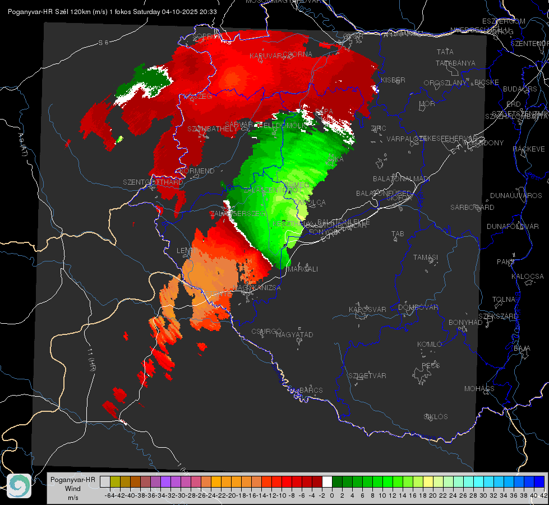Click the '-64' legend value
549x505 pixels.
coord(109,495)
